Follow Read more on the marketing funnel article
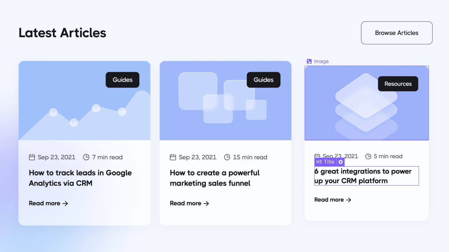The width and height of the screenshot is (449, 252). coord(185,203)
